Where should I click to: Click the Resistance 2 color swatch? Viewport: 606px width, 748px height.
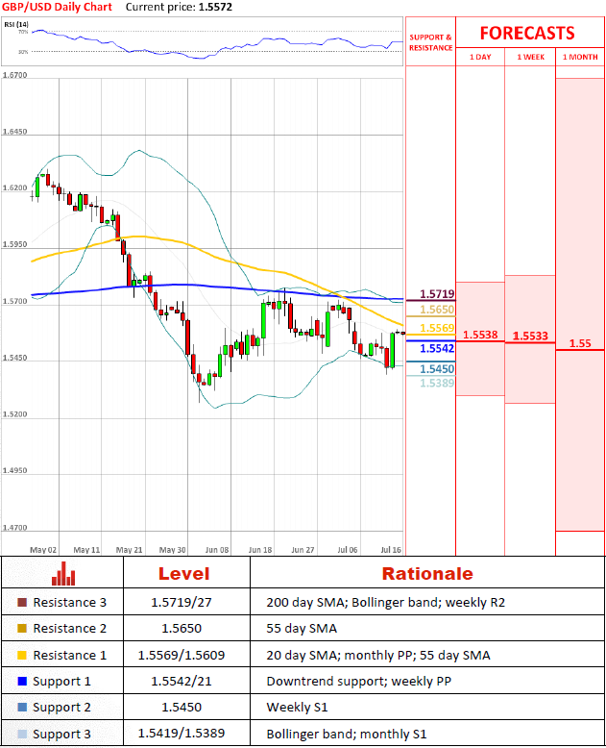click(22, 628)
